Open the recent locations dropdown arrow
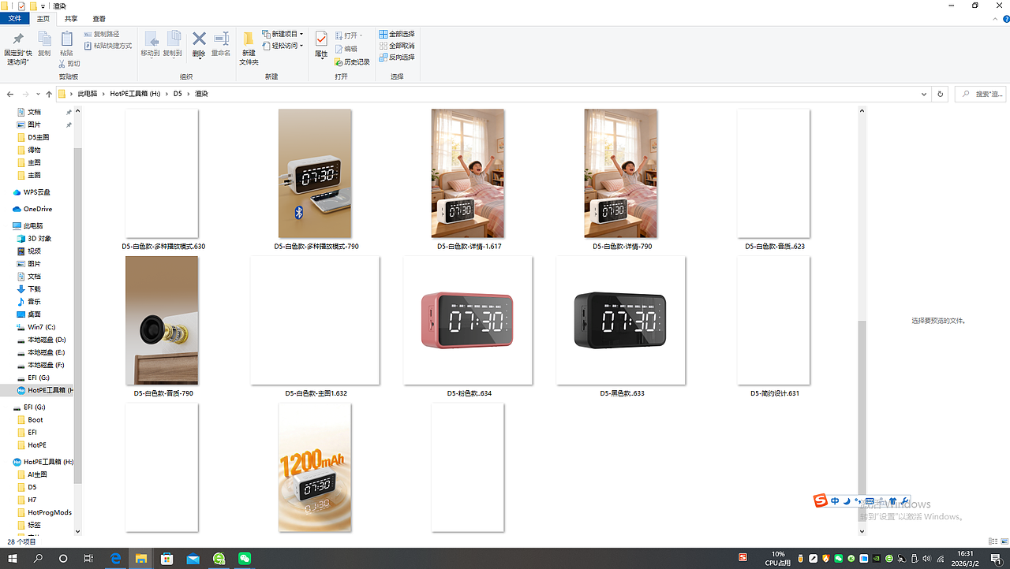1010x569 pixels. [x=37, y=94]
